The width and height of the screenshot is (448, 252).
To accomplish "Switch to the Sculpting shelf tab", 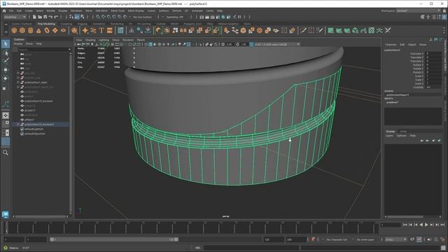I will tap(66, 24).
